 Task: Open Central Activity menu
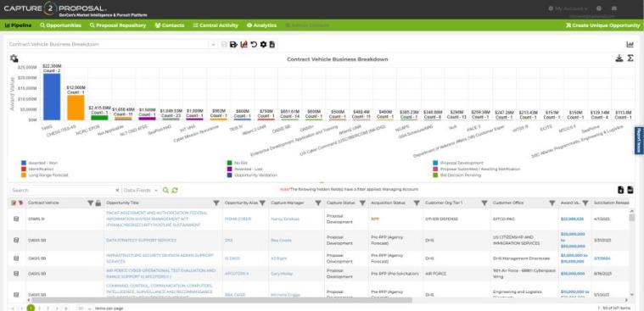click(x=216, y=25)
